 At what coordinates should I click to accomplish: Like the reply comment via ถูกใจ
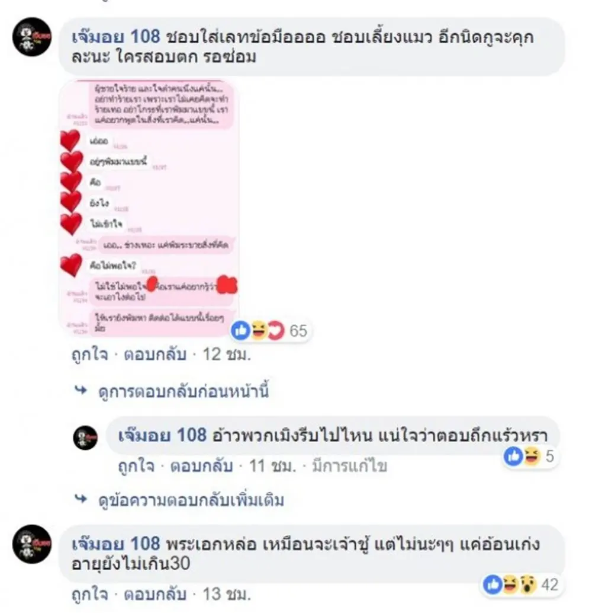click(136, 465)
